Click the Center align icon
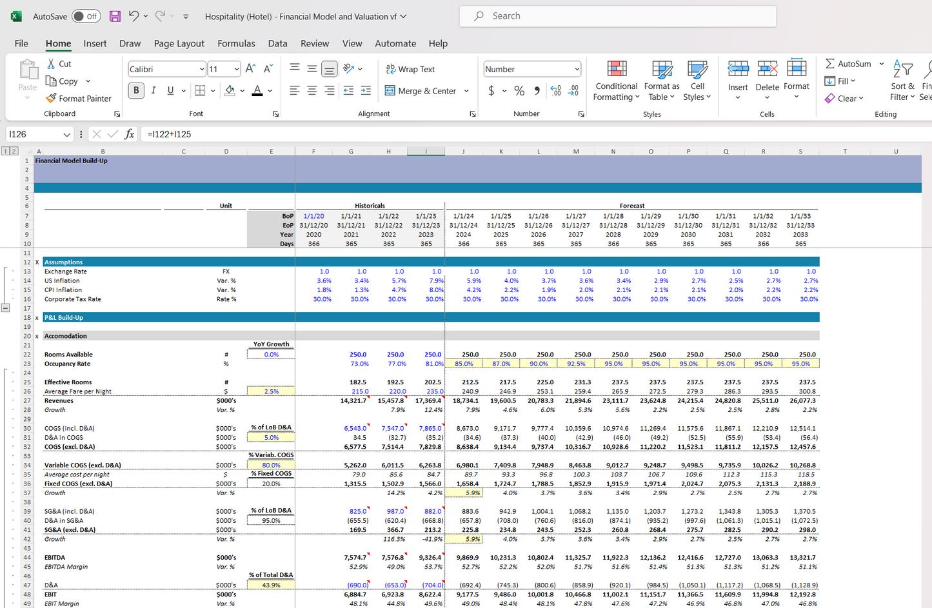932x608 pixels. point(312,91)
